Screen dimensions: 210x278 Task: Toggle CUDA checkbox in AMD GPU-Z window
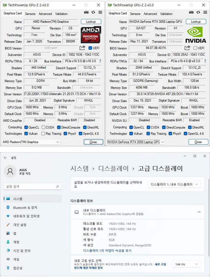43,127
